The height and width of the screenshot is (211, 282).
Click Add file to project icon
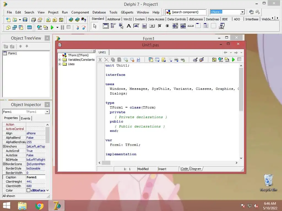point(48,20)
